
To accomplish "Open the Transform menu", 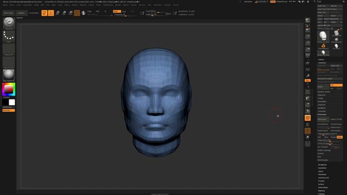I will click(158, 5).
